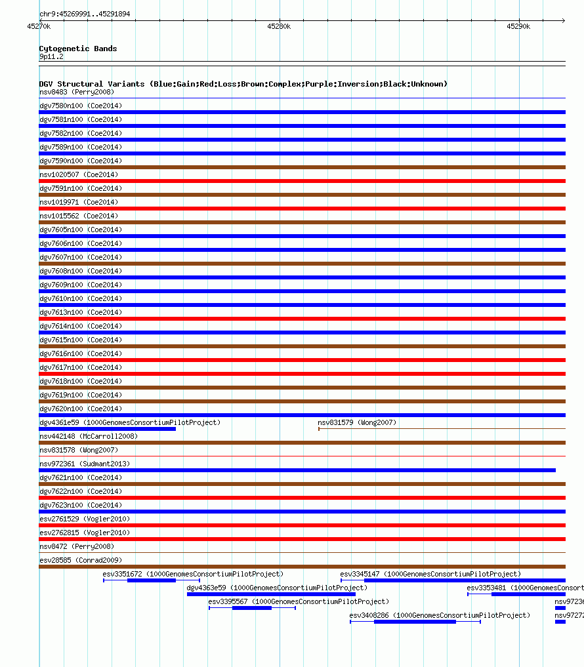Click esv2762815 (Vogler2010) label
The height and width of the screenshot is (667, 584).
(85, 533)
